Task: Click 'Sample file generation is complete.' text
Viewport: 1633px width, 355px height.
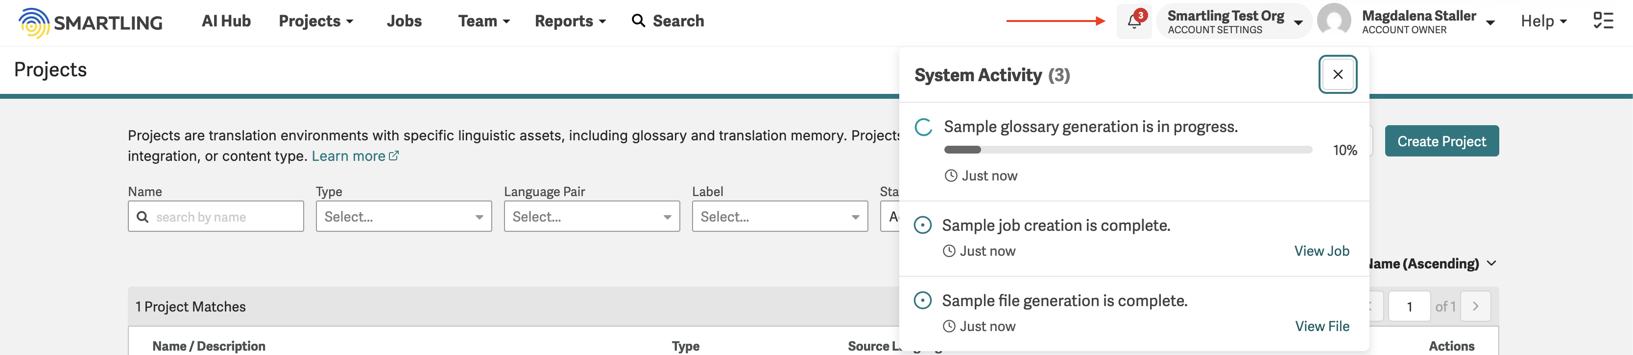Action: click(x=1064, y=301)
